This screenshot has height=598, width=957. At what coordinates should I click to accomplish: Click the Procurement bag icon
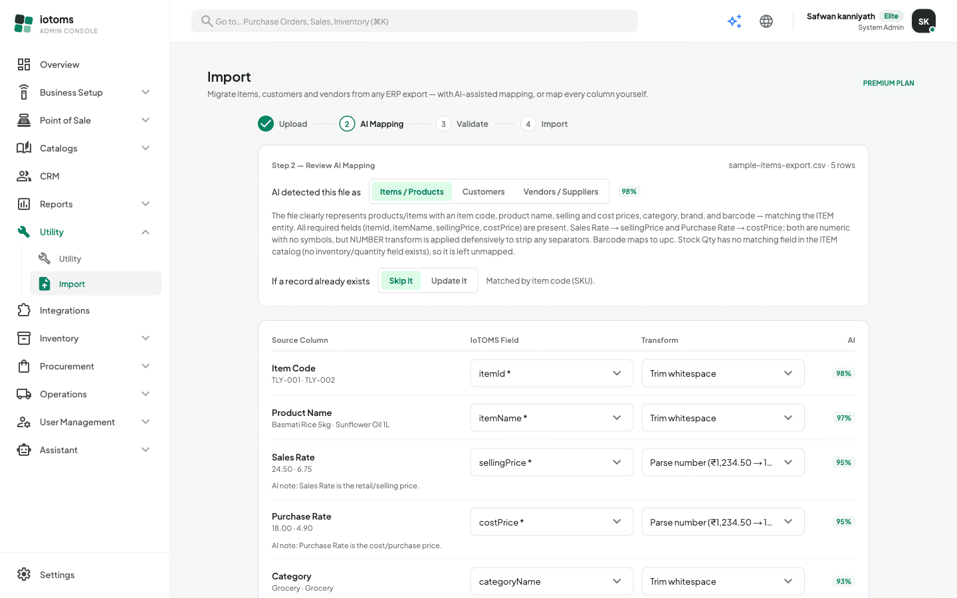(24, 366)
